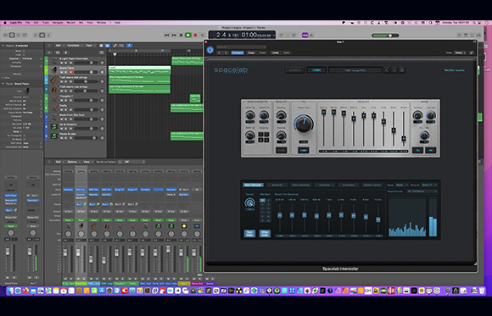Toggle the plugin power bypass button
This screenshot has width=492, height=316.
click(210, 50)
